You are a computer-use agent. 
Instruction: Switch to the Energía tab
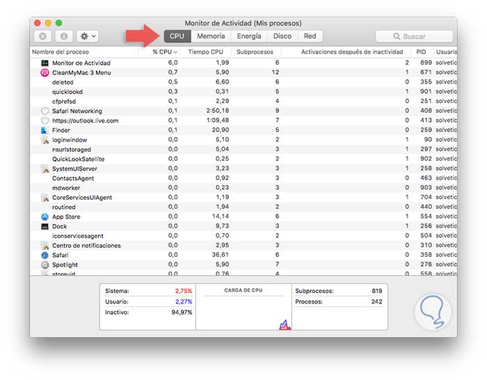point(249,36)
